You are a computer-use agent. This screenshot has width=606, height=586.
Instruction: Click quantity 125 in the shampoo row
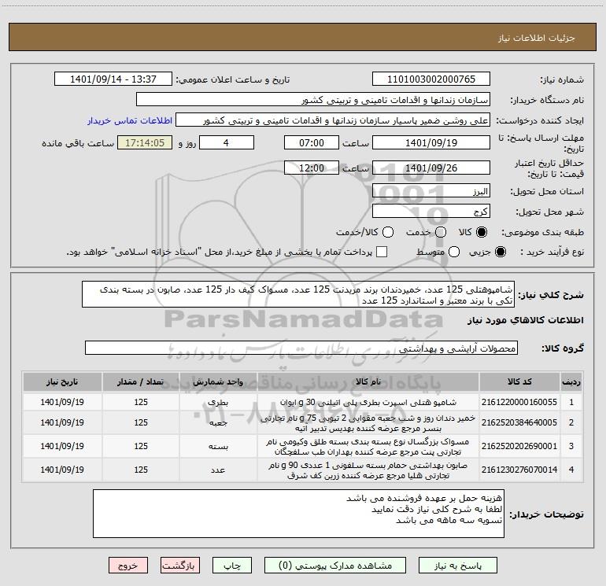tap(141, 402)
